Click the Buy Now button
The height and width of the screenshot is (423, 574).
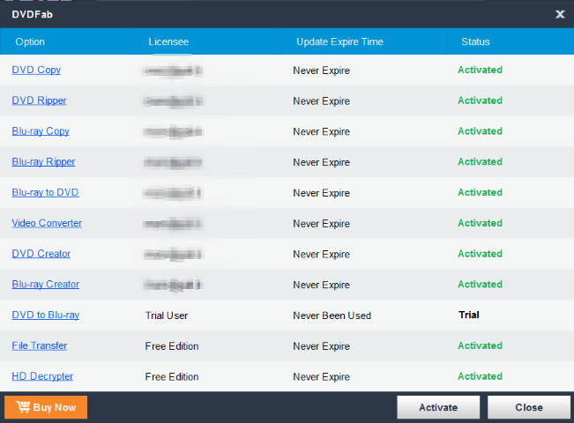[46, 407]
